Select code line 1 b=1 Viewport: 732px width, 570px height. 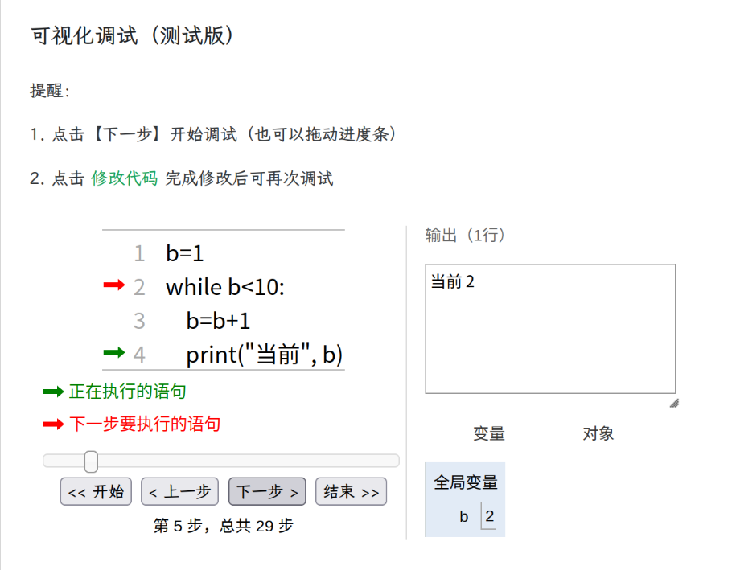(185, 254)
